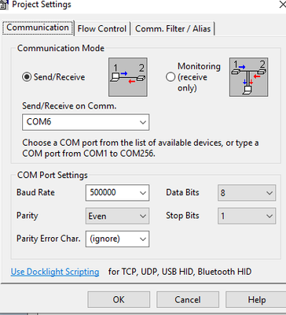The height and width of the screenshot is (315, 286).
Task: Click the 'Stop Bits' label
Action: pyautogui.click(x=182, y=216)
